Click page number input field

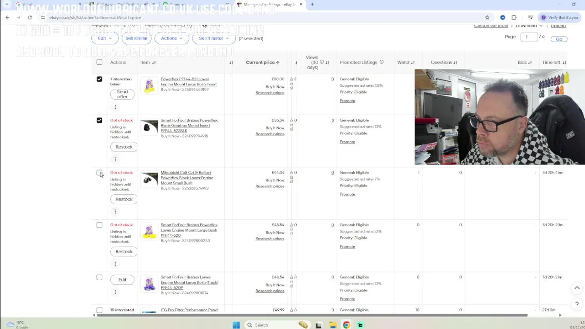[529, 37]
